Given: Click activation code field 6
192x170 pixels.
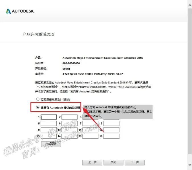Looking at the screenshot, I should (70, 123).
